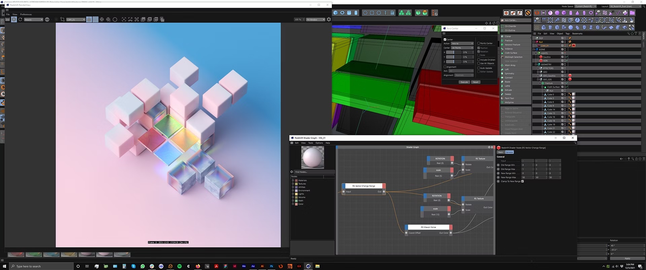The width and height of the screenshot is (646, 270).
Task: Open the Beauty AOV dropdown in RenderView
Action: (x=33, y=19)
